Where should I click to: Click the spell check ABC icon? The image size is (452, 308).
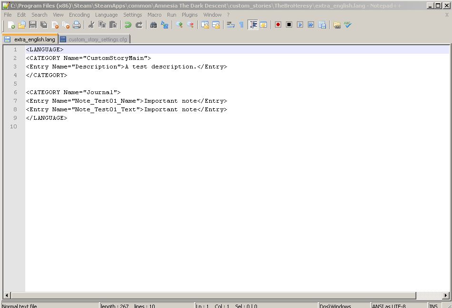348,25
